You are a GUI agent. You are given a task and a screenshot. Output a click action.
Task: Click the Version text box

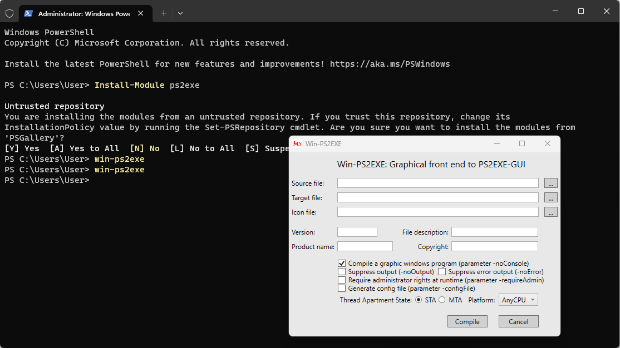357,232
